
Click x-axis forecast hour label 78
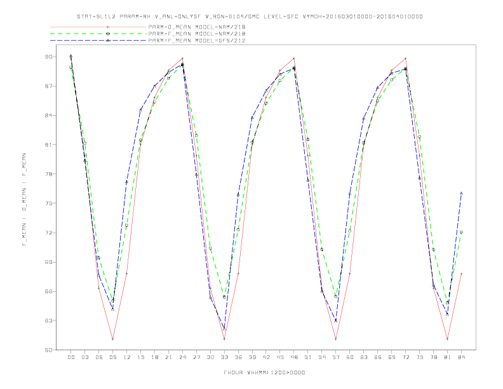click(434, 357)
